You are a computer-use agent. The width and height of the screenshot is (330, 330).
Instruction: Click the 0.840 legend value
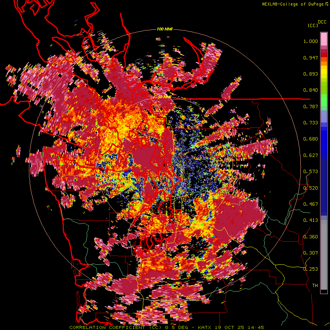tap(311, 90)
